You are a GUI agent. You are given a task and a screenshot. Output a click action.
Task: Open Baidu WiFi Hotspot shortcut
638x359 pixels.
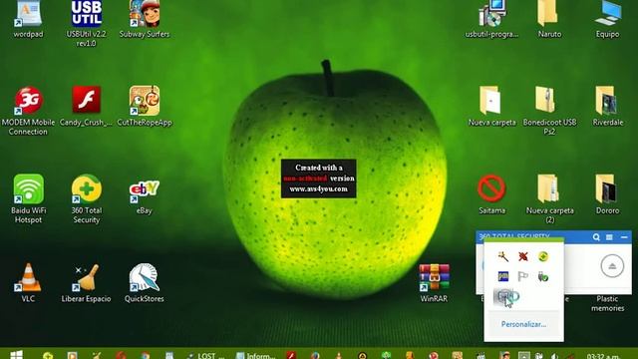28,198
